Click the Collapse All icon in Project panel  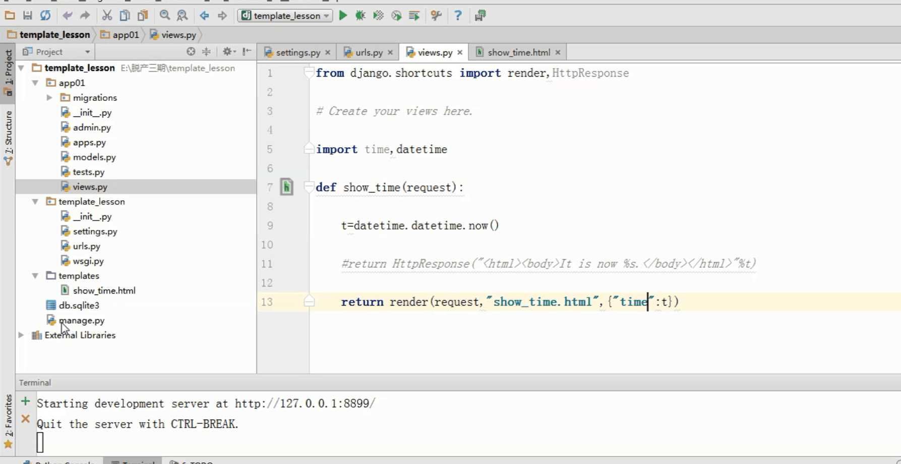coord(206,51)
